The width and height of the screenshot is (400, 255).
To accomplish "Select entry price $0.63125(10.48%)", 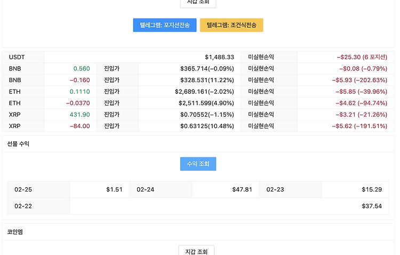I will (207, 126).
